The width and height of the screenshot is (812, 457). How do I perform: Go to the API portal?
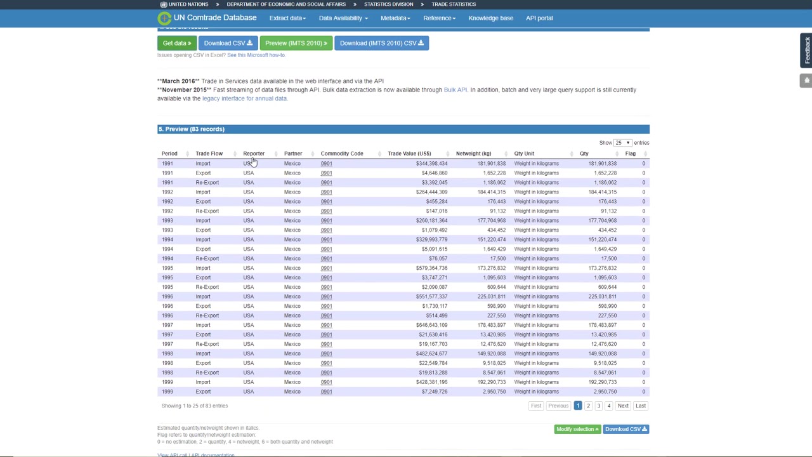pyautogui.click(x=539, y=18)
